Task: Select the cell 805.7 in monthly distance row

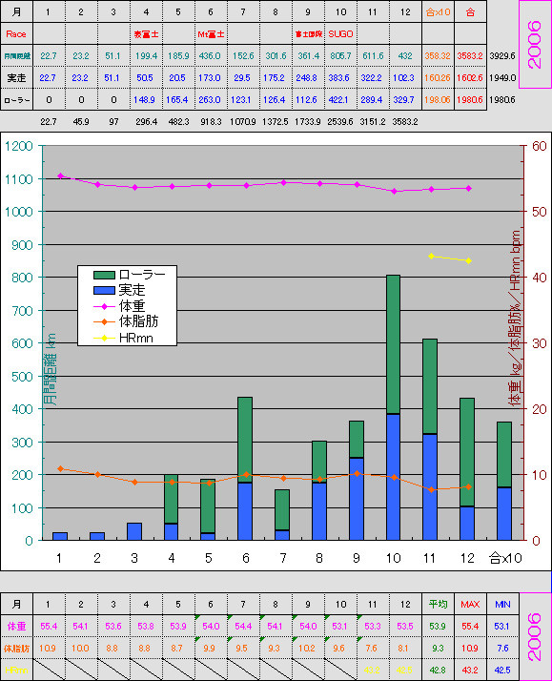Action: (x=340, y=56)
